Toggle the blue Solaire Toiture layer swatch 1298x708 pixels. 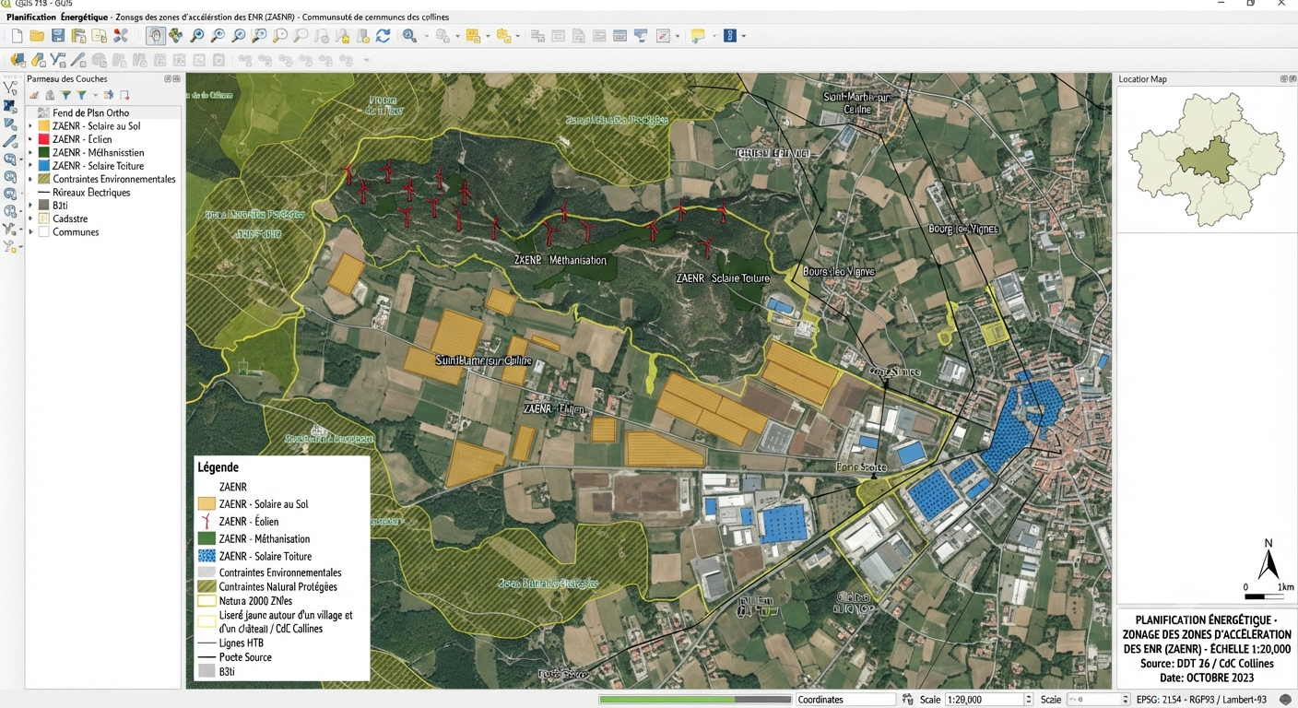point(43,166)
